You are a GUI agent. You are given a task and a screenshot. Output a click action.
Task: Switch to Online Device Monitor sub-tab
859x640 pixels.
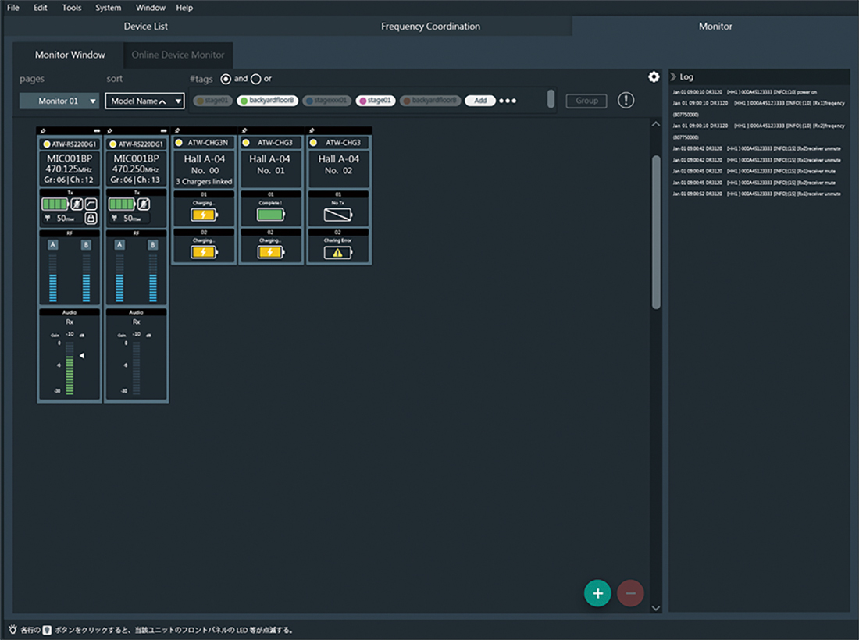coord(178,55)
